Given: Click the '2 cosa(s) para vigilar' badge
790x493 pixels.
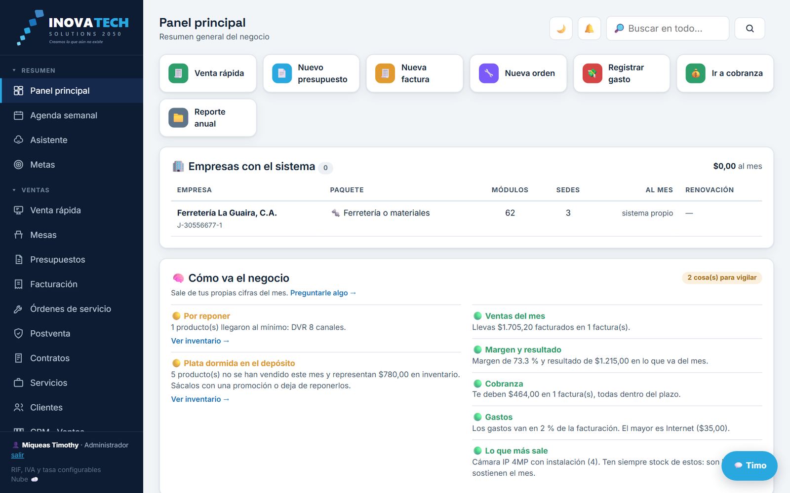Looking at the screenshot, I should [722, 278].
